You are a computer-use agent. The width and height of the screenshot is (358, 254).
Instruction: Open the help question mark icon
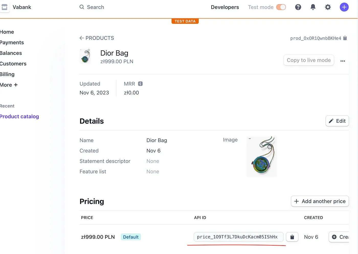[298, 7]
